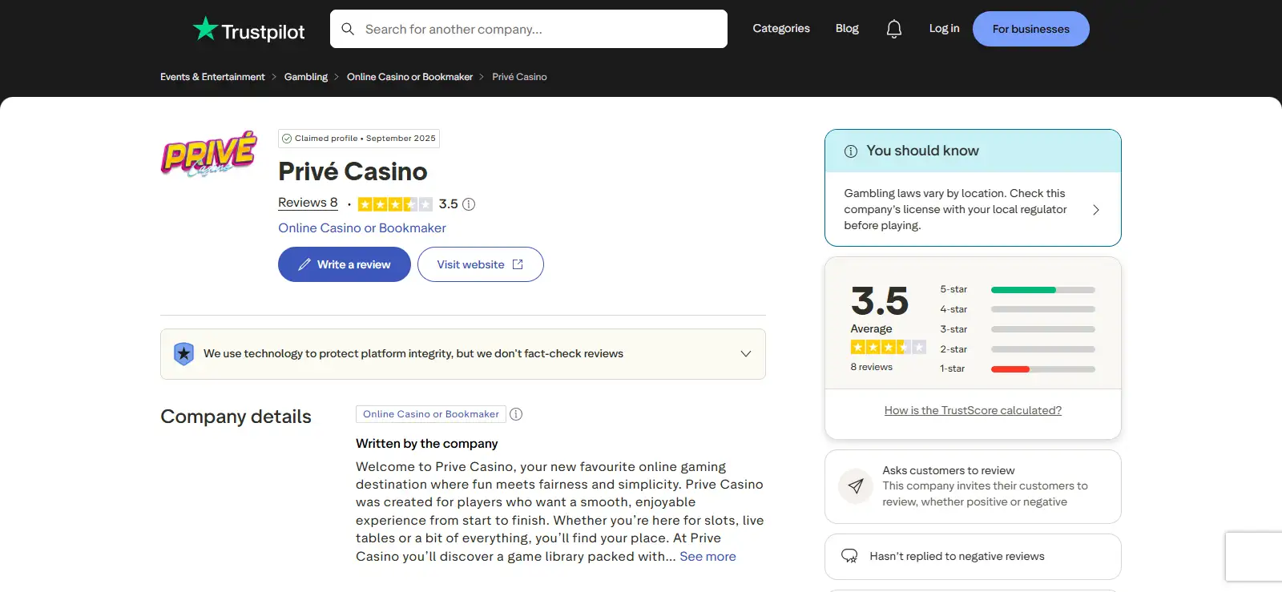Click the For businesses button
Screen dimensions: 1282x592
[1031, 29]
